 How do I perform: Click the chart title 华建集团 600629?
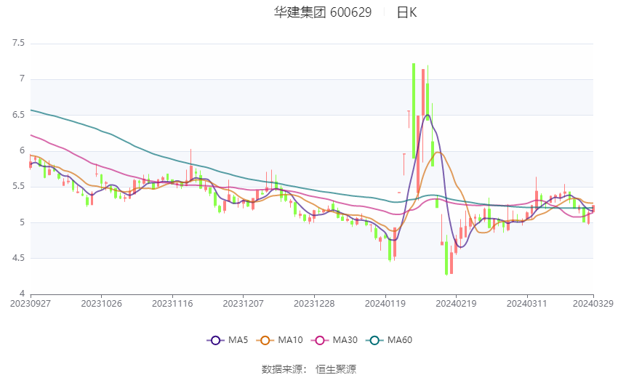(323, 12)
